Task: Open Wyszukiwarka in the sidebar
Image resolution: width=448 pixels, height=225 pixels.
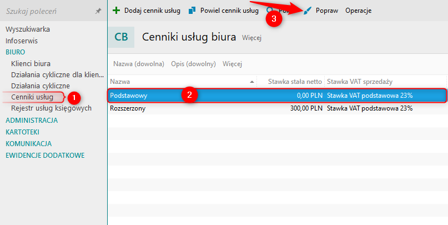Action: click(x=28, y=29)
